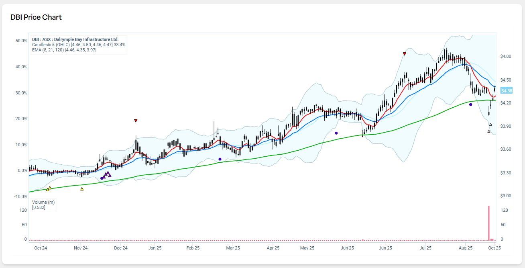Click the purple circle marker near Mar 25
525x268 pixels.
point(220,159)
